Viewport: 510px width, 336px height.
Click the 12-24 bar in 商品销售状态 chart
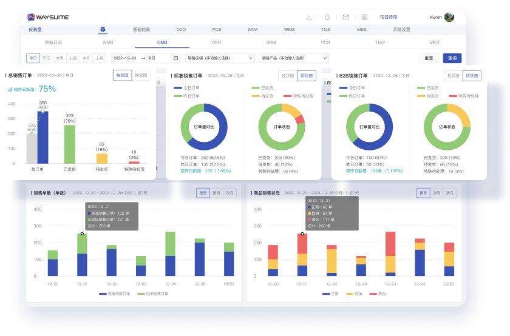(x=390, y=254)
